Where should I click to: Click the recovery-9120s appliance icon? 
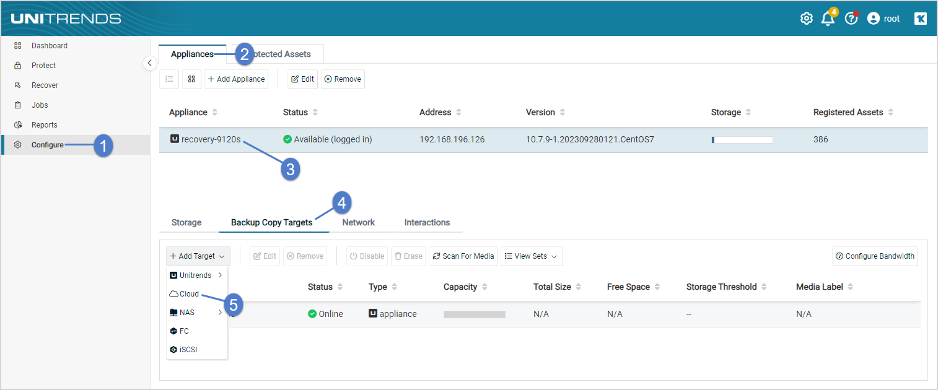[175, 139]
